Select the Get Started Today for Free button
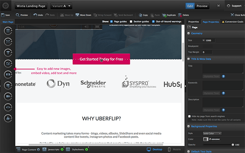The height and width of the screenshot is (153, 245). (101, 59)
